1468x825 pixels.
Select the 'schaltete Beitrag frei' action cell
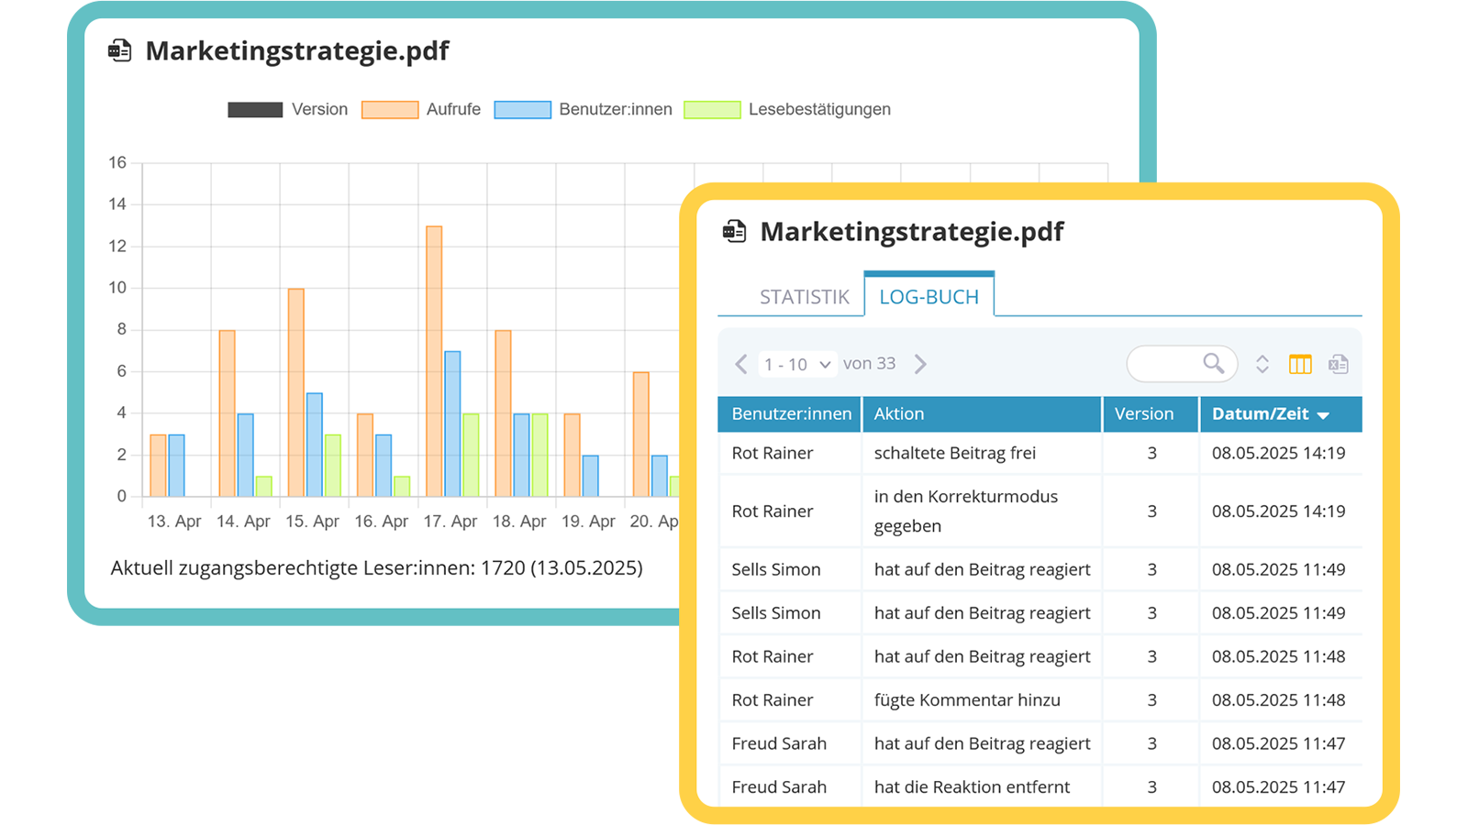982,453
